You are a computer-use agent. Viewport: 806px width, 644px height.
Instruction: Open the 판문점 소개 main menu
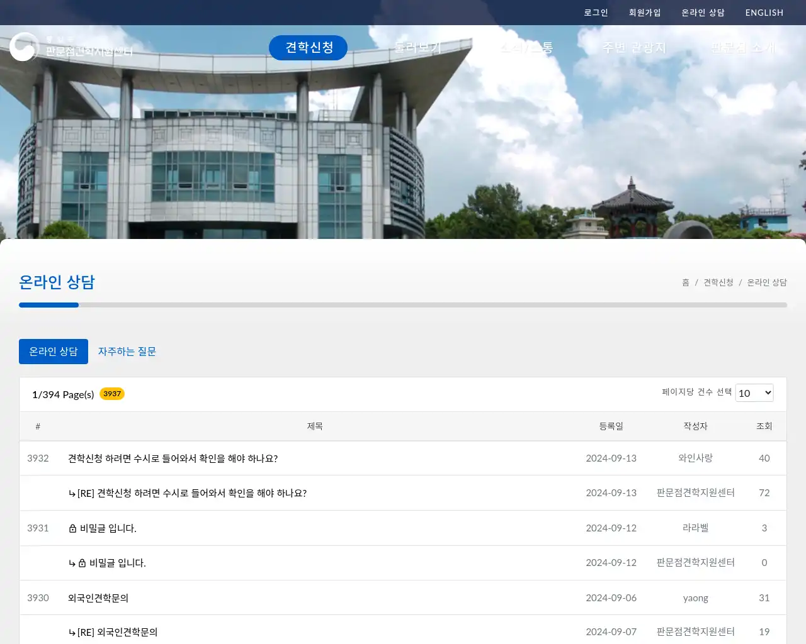click(743, 48)
